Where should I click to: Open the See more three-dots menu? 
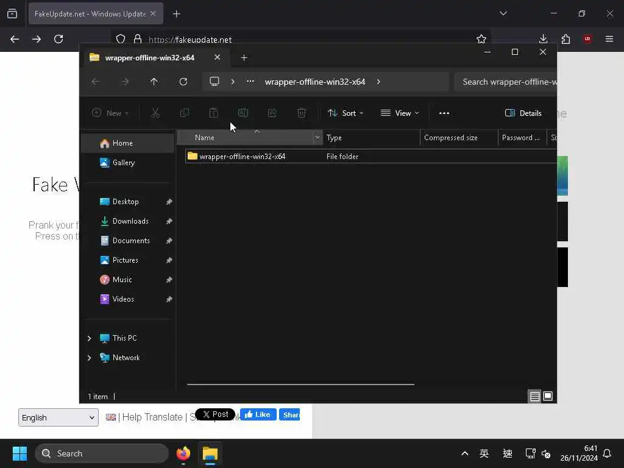pyautogui.click(x=444, y=113)
